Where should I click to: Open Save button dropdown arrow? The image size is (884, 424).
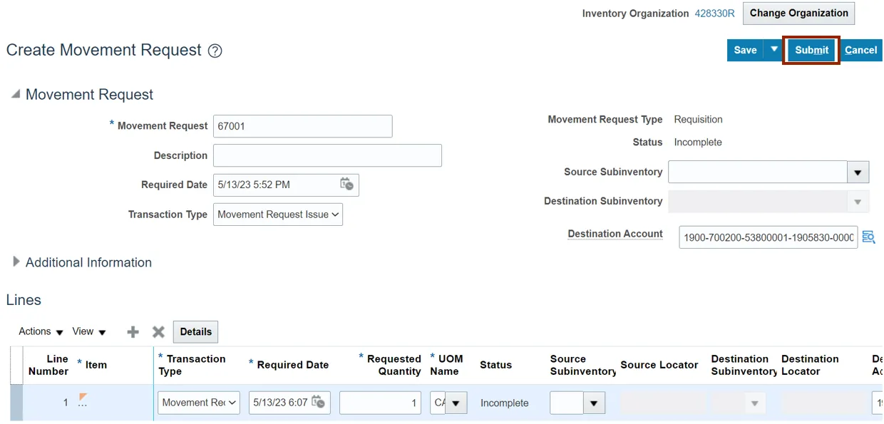[773, 50]
